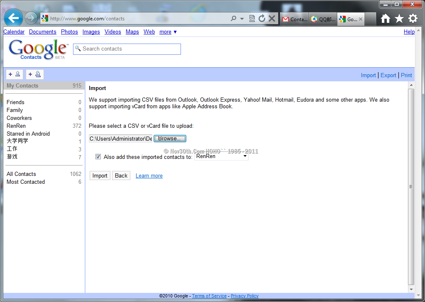Select the 大学同学 group

(44, 141)
